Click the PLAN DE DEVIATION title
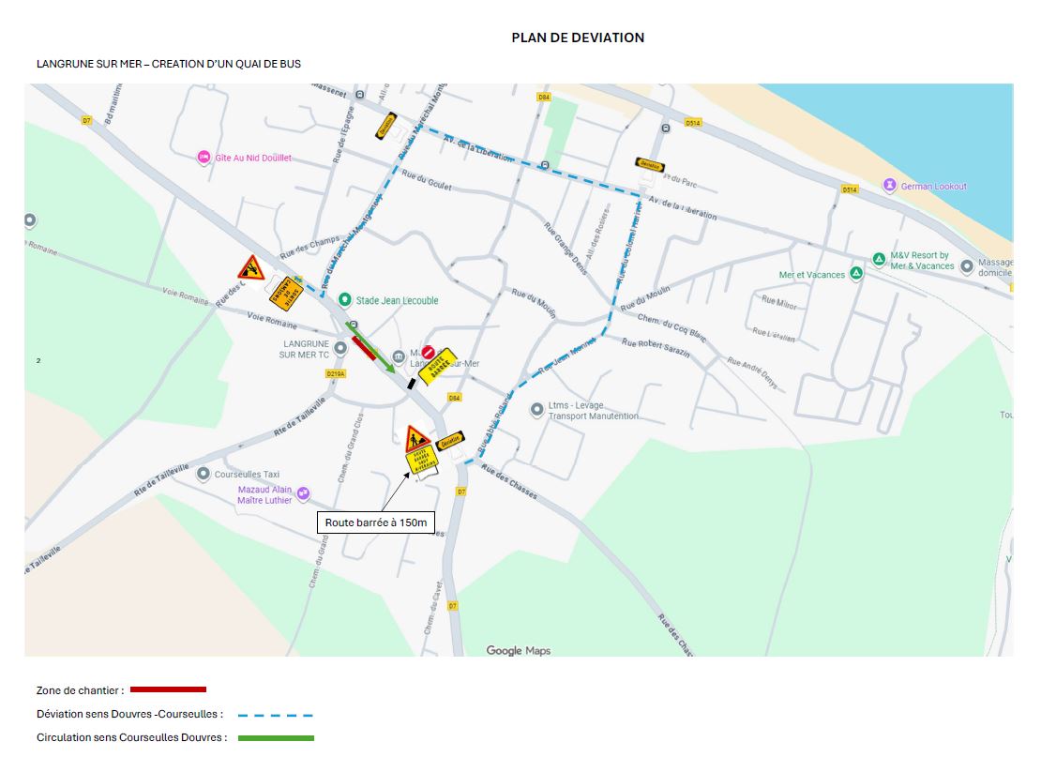This screenshot has height=772, width=1056. point(578,38)
